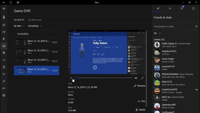Screen dimensions: 200x113
Task: Click the video progress track
Action: click(105, 78)
